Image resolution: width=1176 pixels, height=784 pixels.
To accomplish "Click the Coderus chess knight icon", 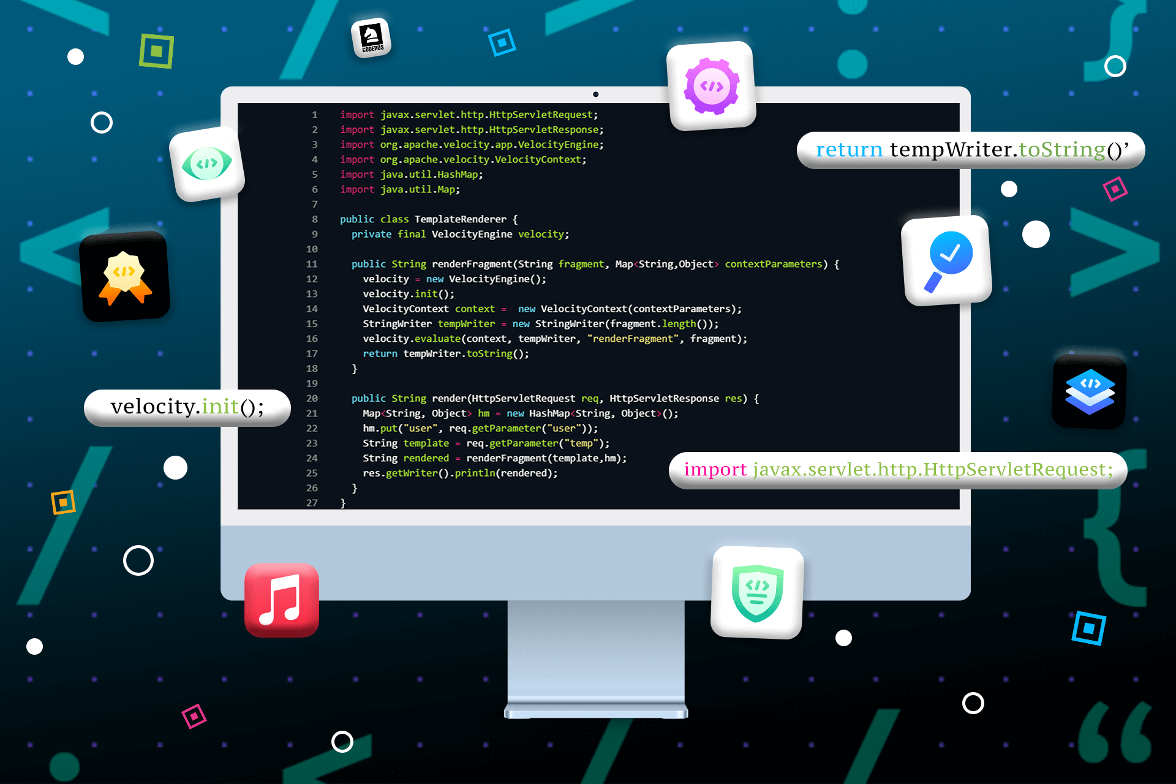I will pos(371,38).
